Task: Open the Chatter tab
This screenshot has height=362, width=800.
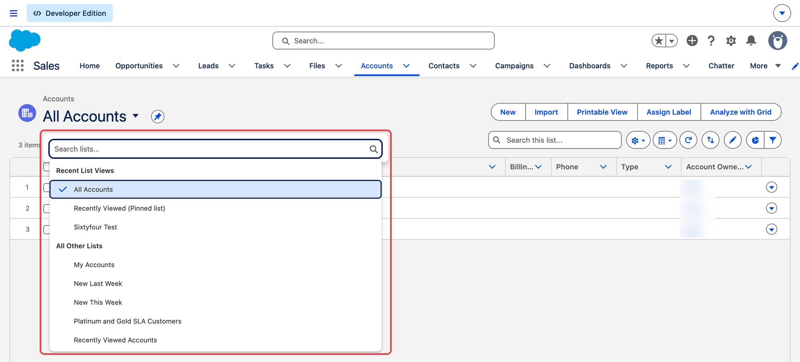Action: coord(721,66)
